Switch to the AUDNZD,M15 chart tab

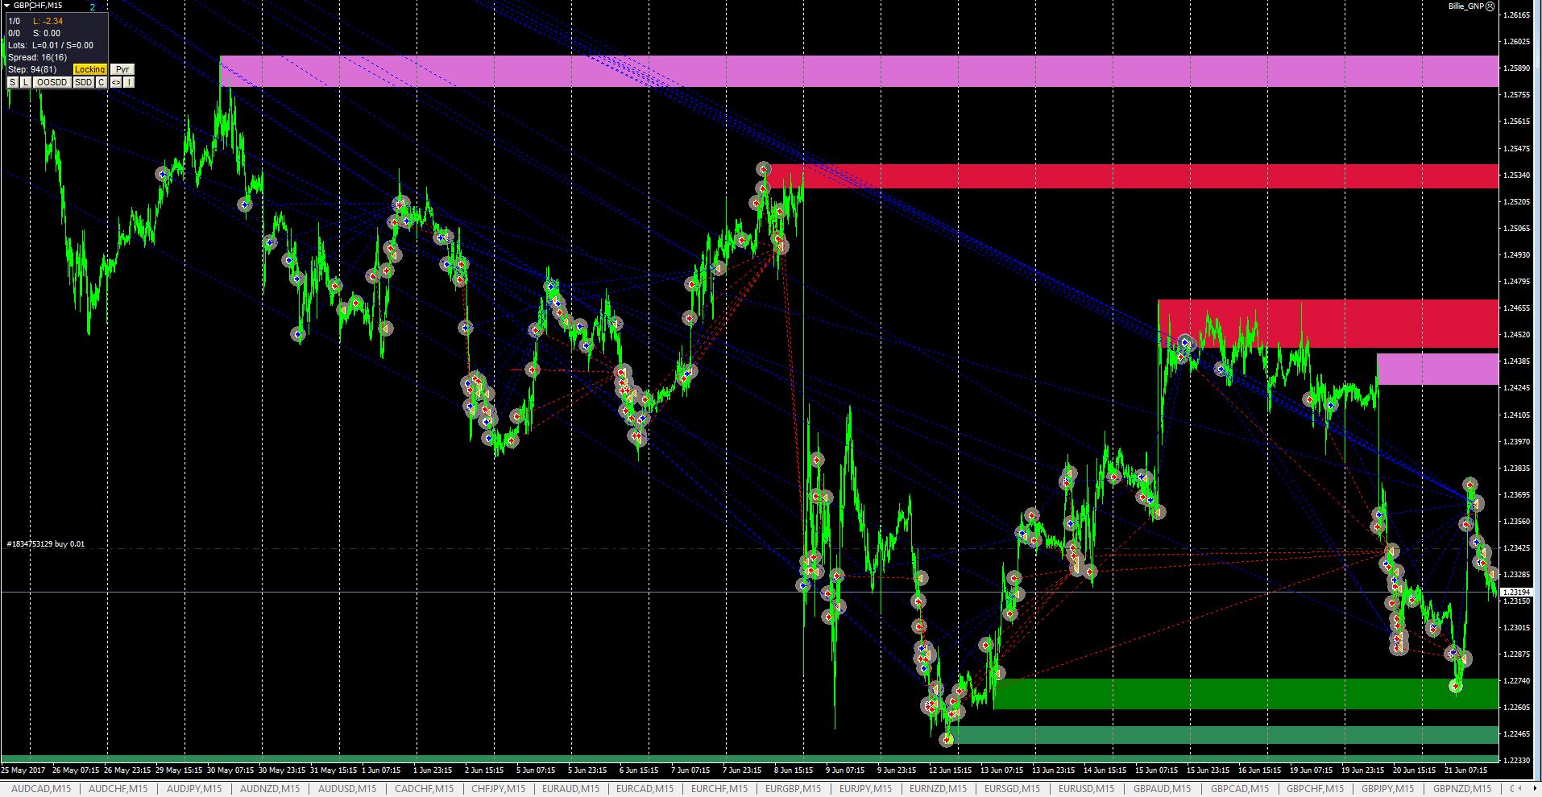click(x=272, y=789)
